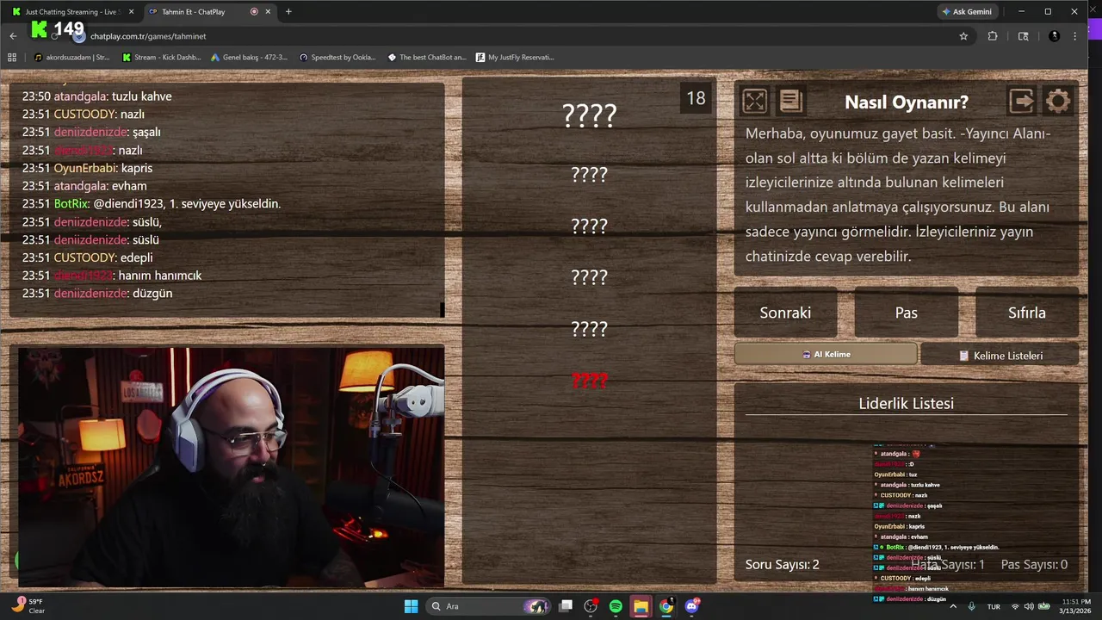Bookmark this page with star icon
The width and height of the screenshot is (1102, 620).
(x=963, y=36)
